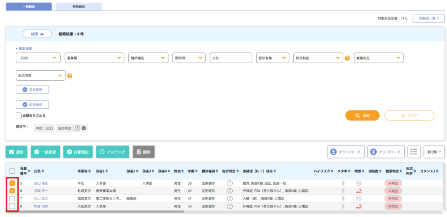The image size is (447, 217).
Task: Select the checkbox for employee number 7
Action: click(12, 199)
